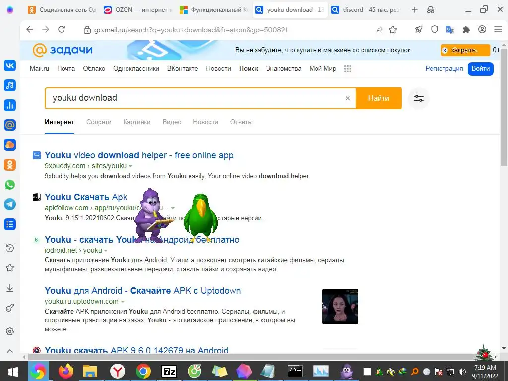Collapse the sidebar with bottom chevron
508x381 pixels.
coord(10,351)
